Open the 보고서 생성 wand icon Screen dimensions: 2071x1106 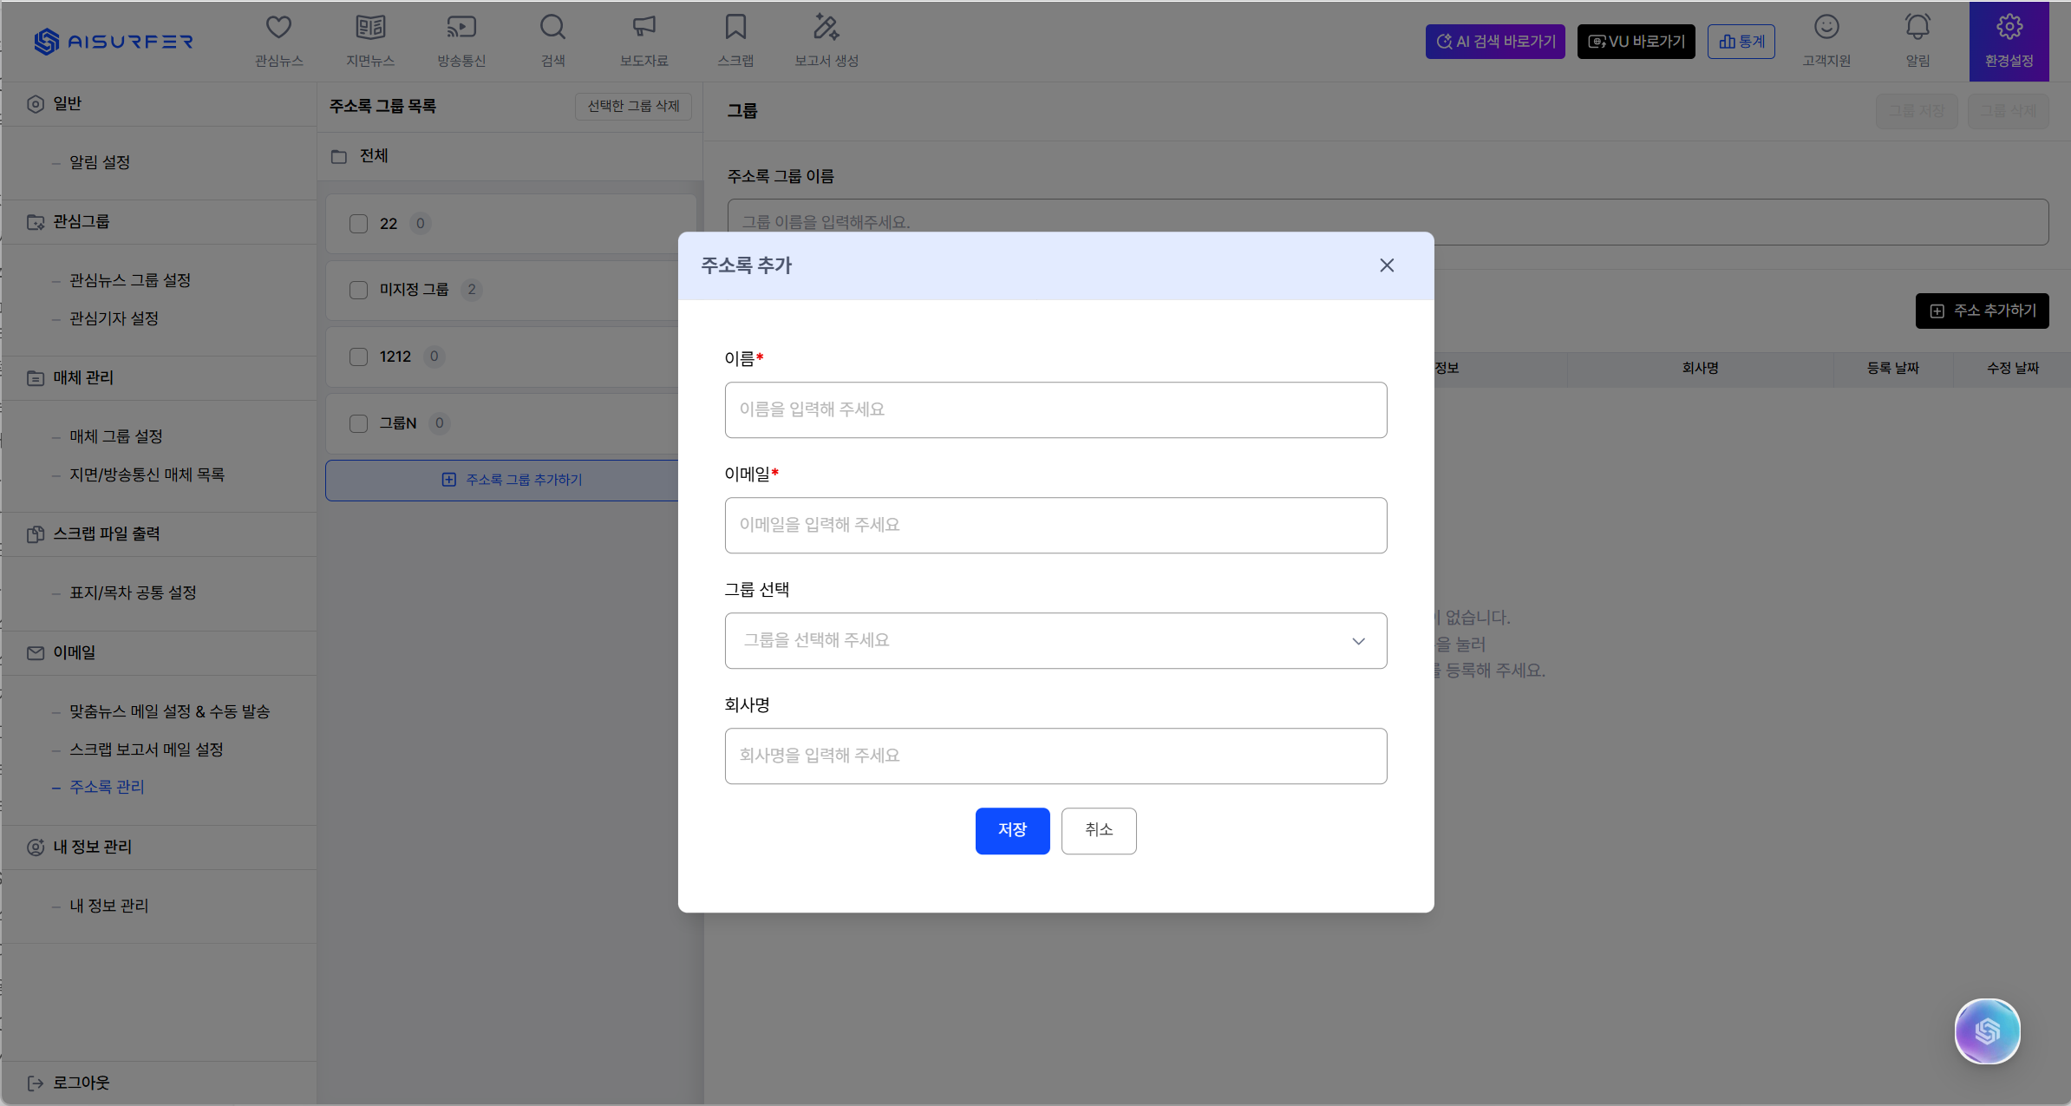point(826,28)
